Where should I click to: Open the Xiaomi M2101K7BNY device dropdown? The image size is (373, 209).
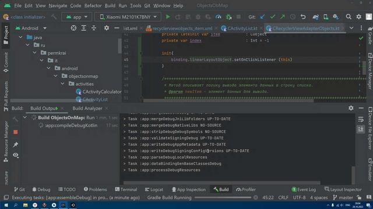tap(128, 17)
